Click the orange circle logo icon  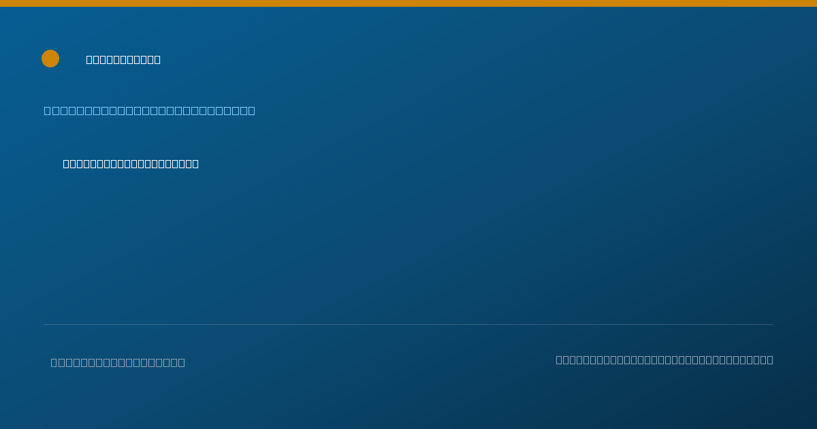click(50, 59)
